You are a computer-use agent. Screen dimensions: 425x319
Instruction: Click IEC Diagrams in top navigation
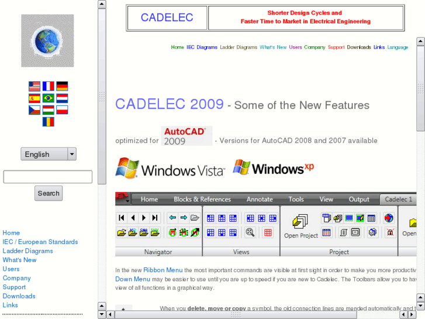coord(202,47)
